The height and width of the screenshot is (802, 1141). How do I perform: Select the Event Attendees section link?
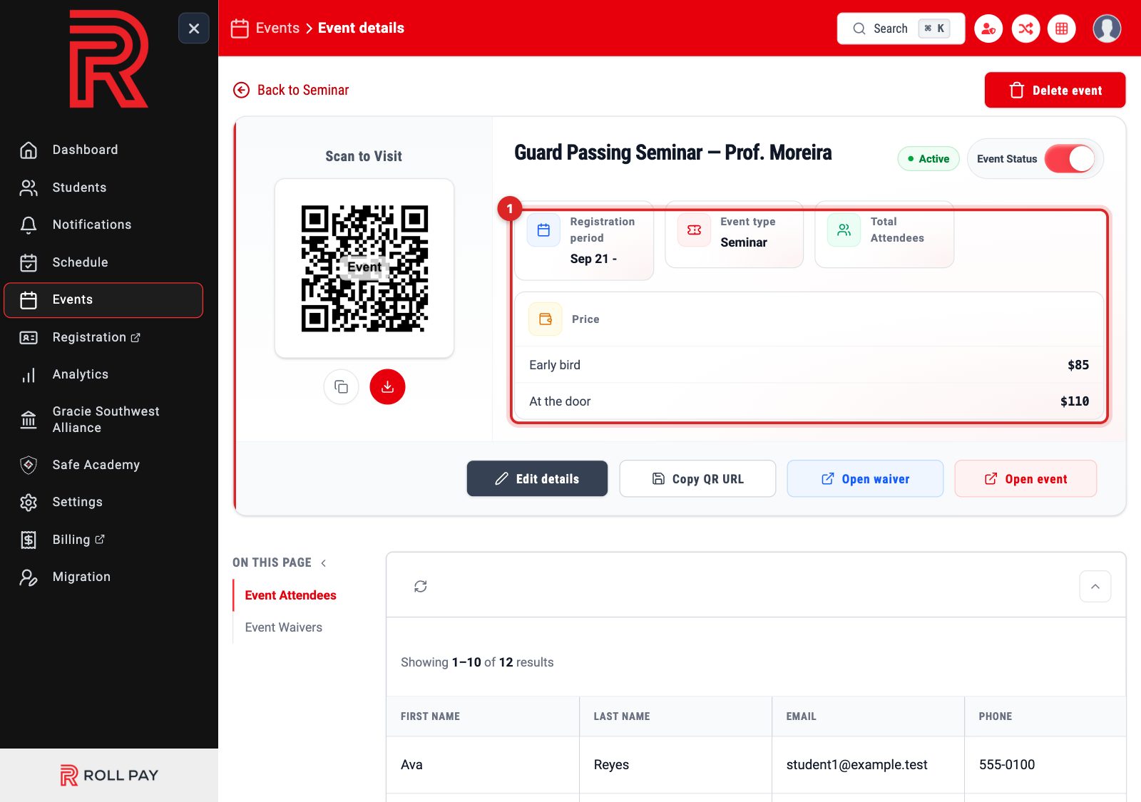pyautogui.click(x=290, y=595)
